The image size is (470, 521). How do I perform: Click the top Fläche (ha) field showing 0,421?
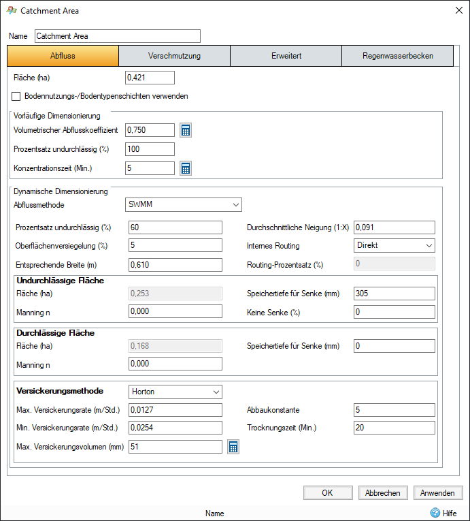point(150,78)
